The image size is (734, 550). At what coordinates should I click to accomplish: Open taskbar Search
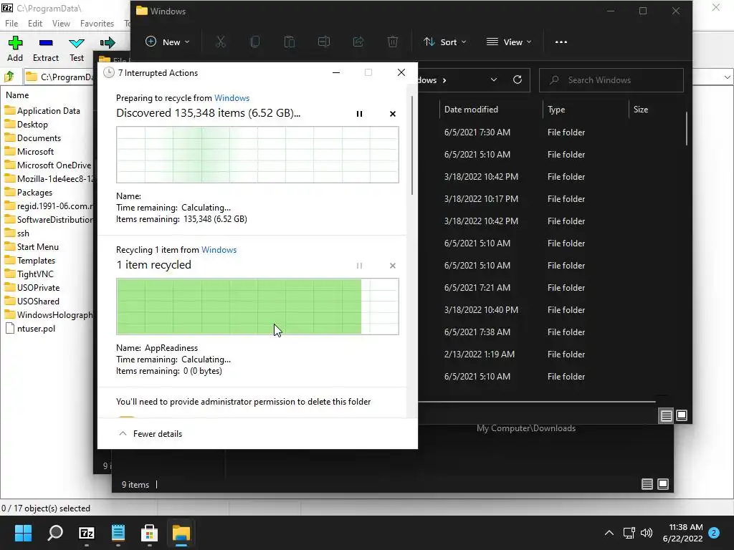(x=55, y=533)
